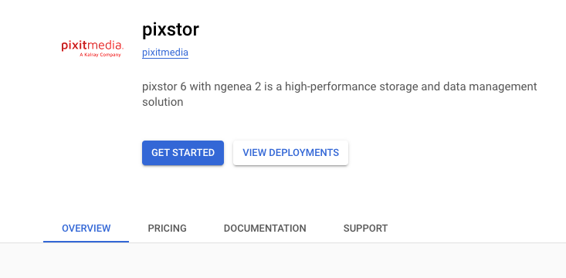Switch to the PRICING tab

[x=167, y=228]
